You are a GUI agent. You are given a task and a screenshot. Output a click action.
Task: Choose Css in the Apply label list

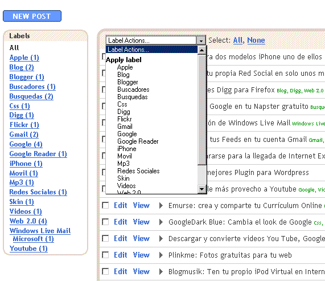122,104
